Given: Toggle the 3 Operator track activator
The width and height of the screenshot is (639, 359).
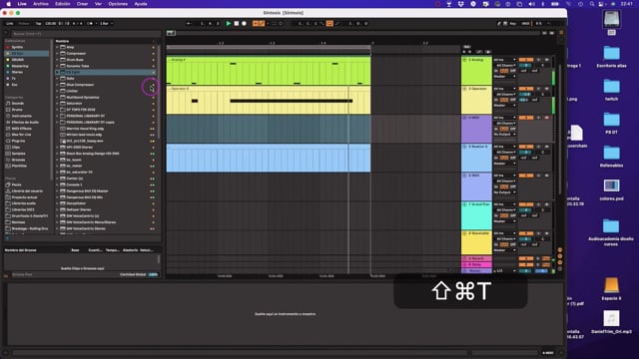Looking at the screenshot, I should pyautogui.click(x=526, y=89).
